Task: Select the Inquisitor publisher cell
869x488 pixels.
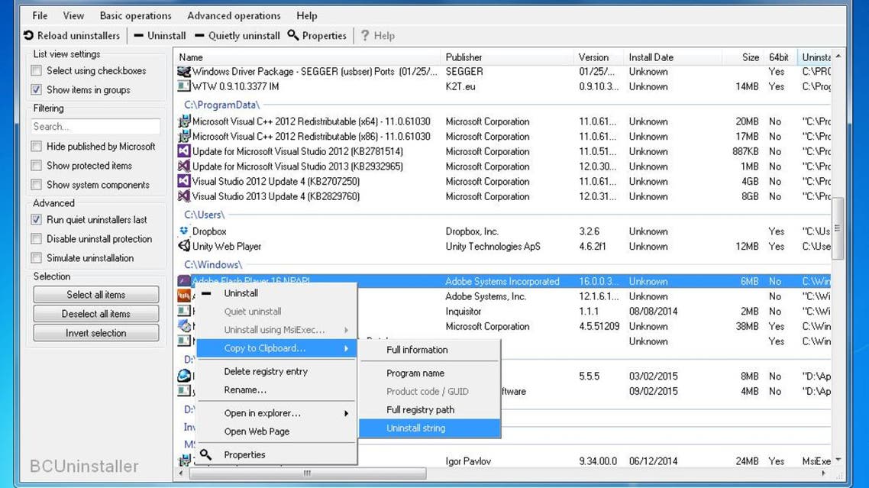Action: tap(464, 311)
